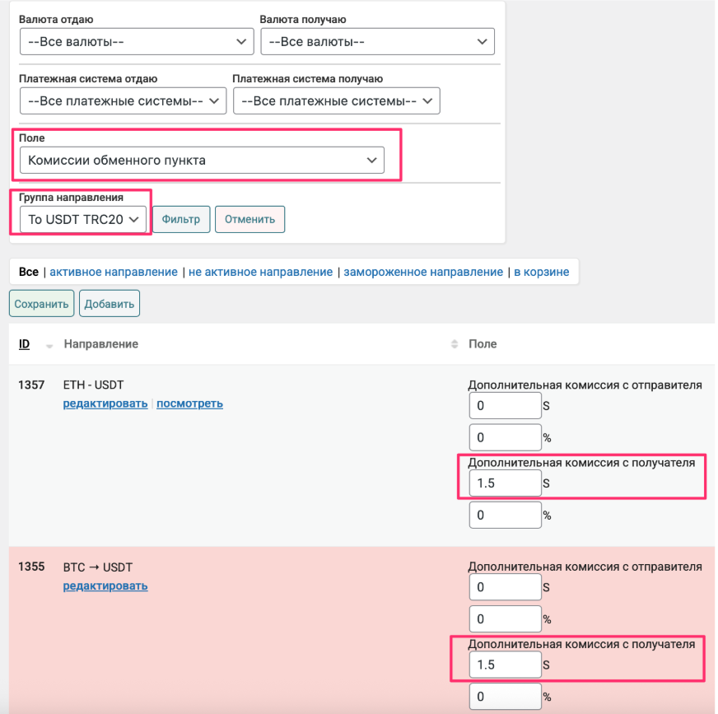Expand Платежная система получаю dropdown

point(336,100)
